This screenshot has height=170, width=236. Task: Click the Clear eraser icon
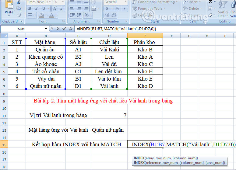tap(210, 15)
